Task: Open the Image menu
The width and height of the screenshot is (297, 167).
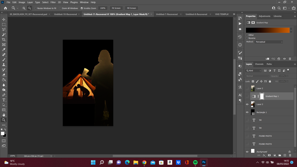Action: 22,2
